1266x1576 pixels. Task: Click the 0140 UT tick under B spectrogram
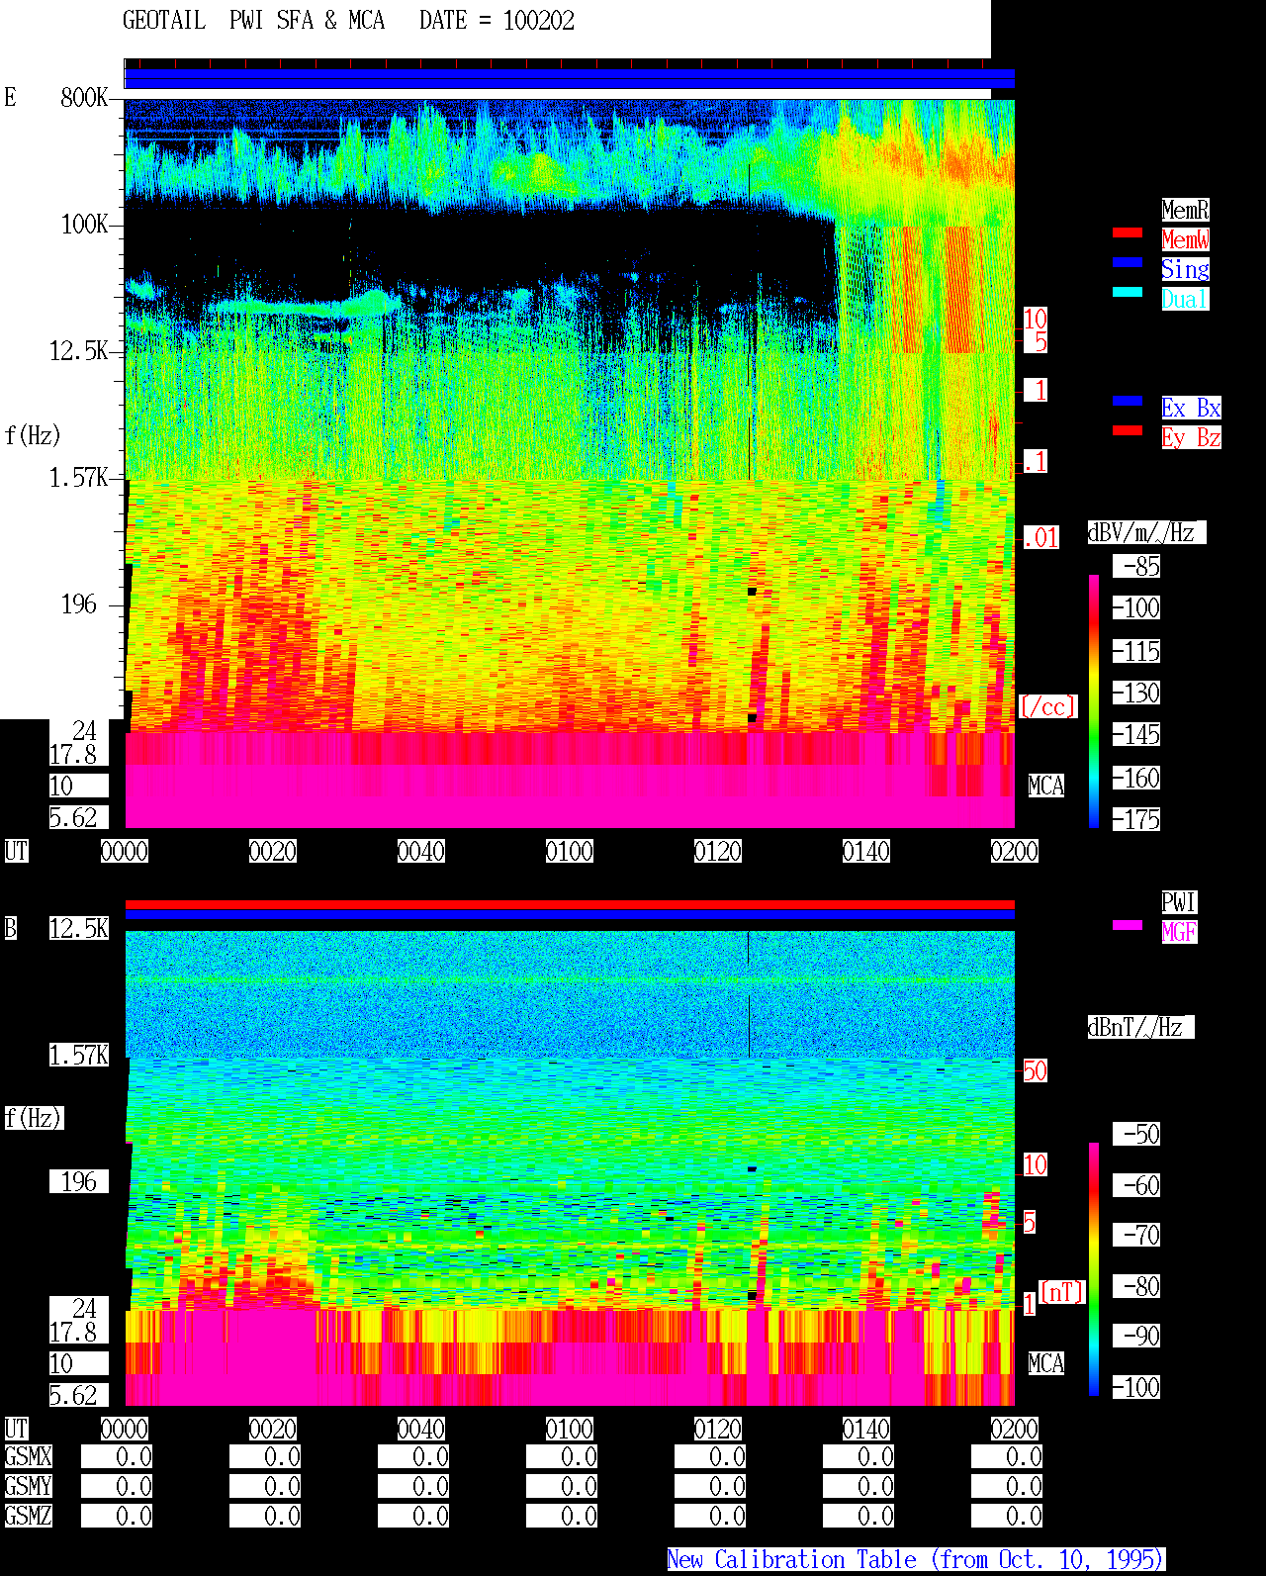(x=866, y=1429)
